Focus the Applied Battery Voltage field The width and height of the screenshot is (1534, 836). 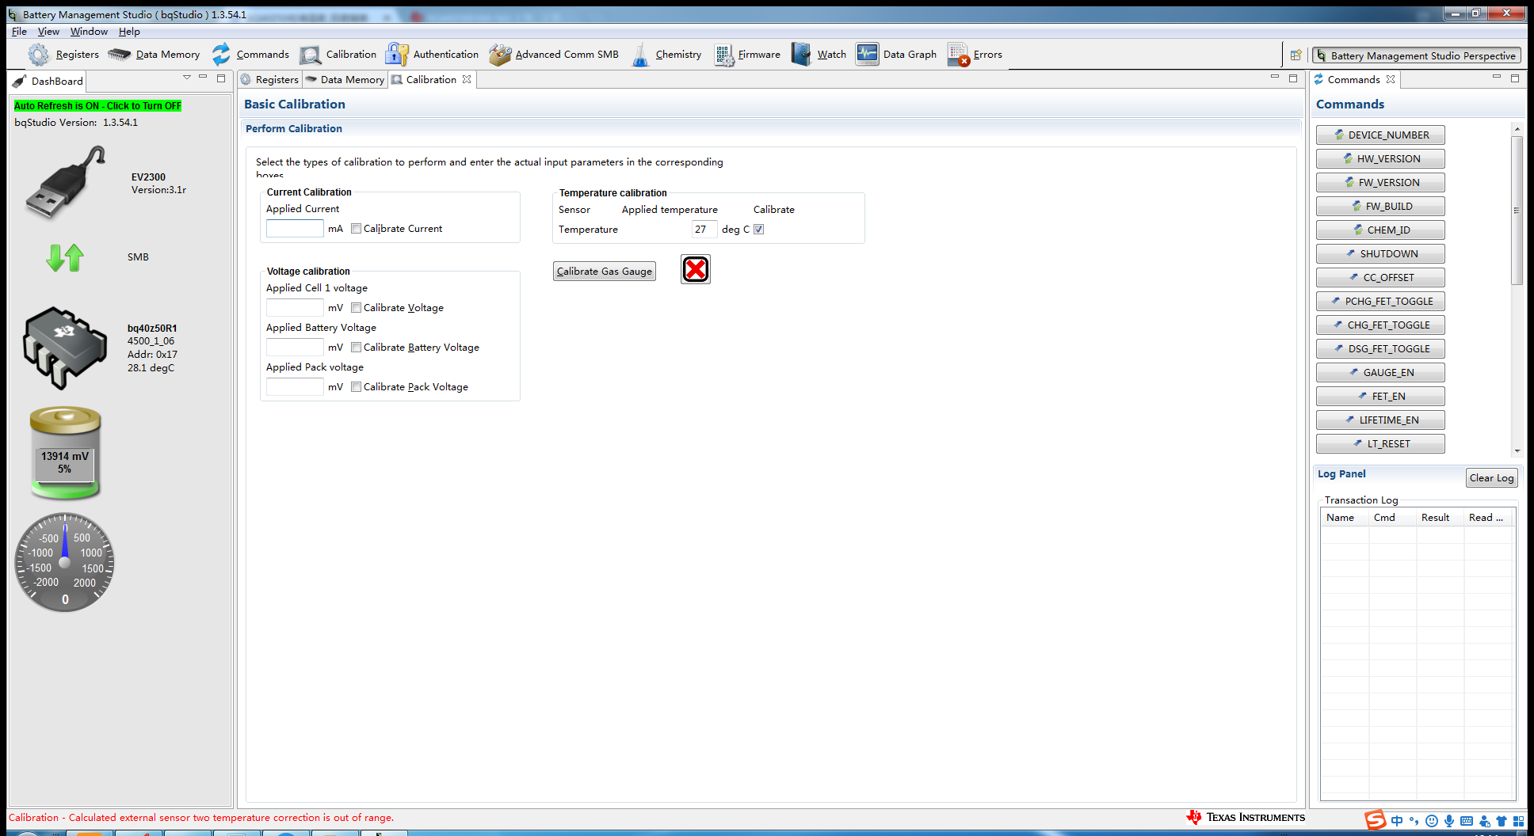point(295,348)
